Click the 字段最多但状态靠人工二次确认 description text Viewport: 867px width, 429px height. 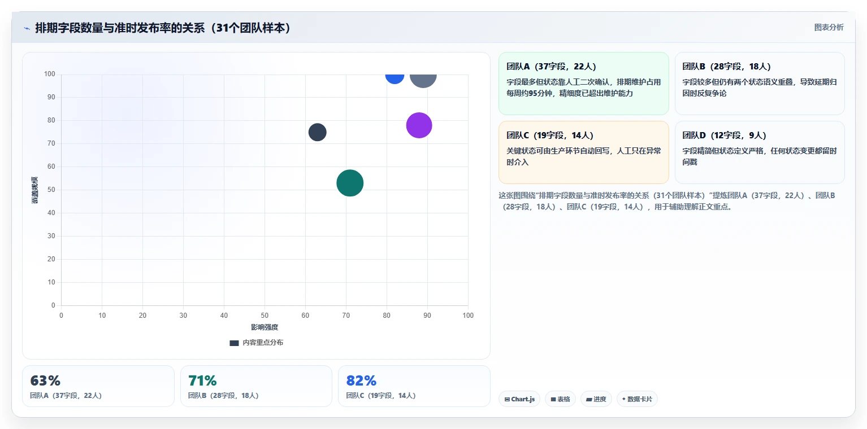[x=583, y=87]
